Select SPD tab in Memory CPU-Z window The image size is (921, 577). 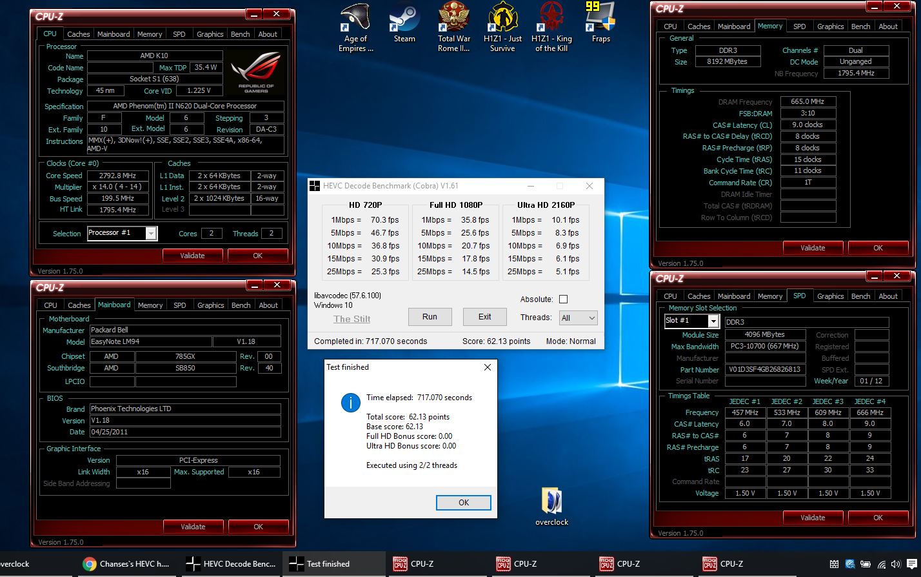[800, 26]
